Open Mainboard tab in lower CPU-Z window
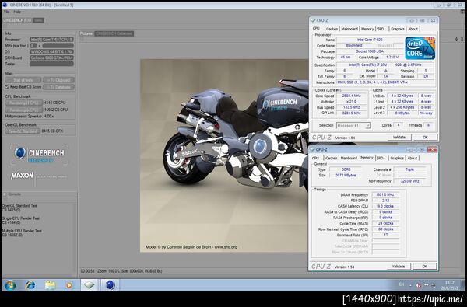The height and width of the screenshot is (307, 467). click(x=349, y=158)
